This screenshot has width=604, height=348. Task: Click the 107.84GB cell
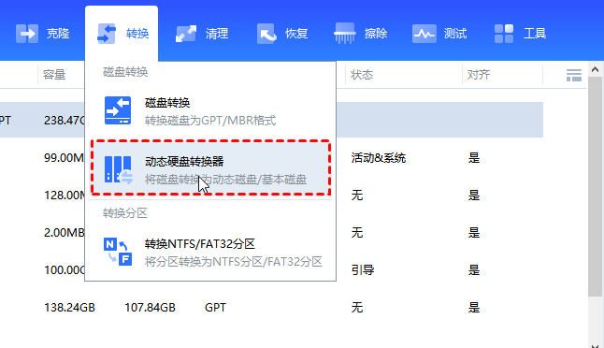(150, 308)
